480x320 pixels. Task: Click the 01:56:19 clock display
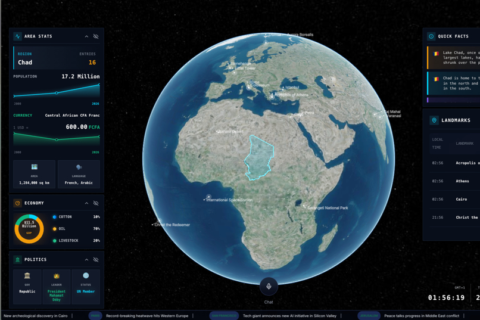(x=446, y=297)
